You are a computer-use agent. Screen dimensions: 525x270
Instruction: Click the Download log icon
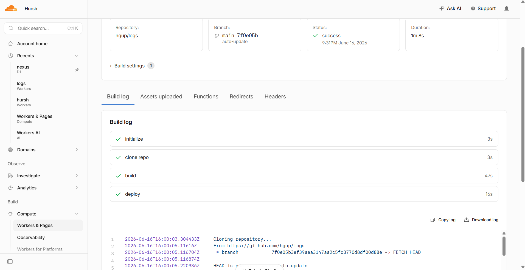point(467,220)
